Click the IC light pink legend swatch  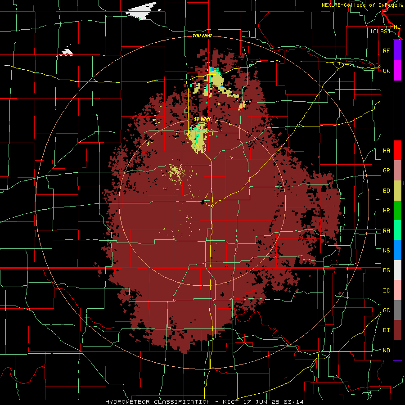(397, 290)
